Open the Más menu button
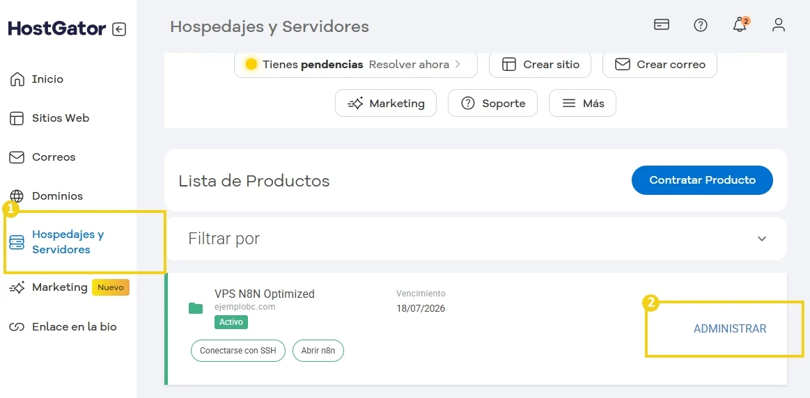 582,103
